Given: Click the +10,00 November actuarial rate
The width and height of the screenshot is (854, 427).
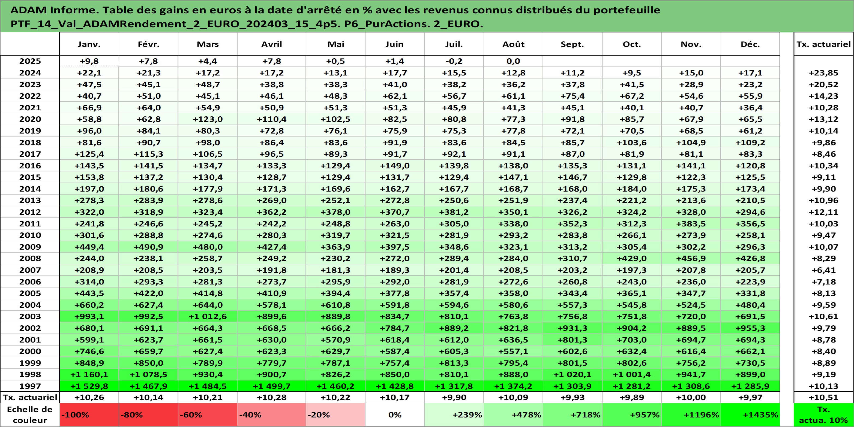Looking at the screenshot, I should click(x=691, y=397).
